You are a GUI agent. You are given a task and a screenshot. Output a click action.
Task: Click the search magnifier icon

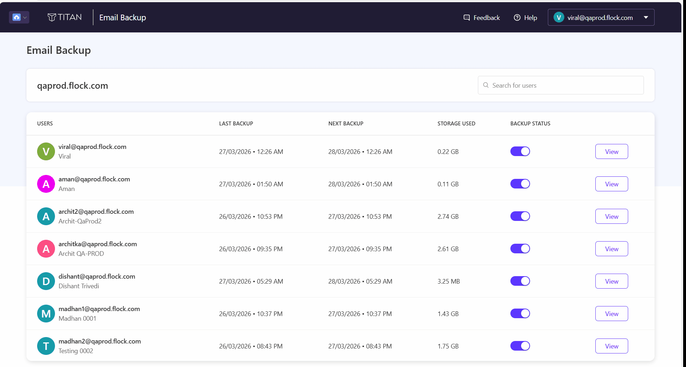coord(486,85)
